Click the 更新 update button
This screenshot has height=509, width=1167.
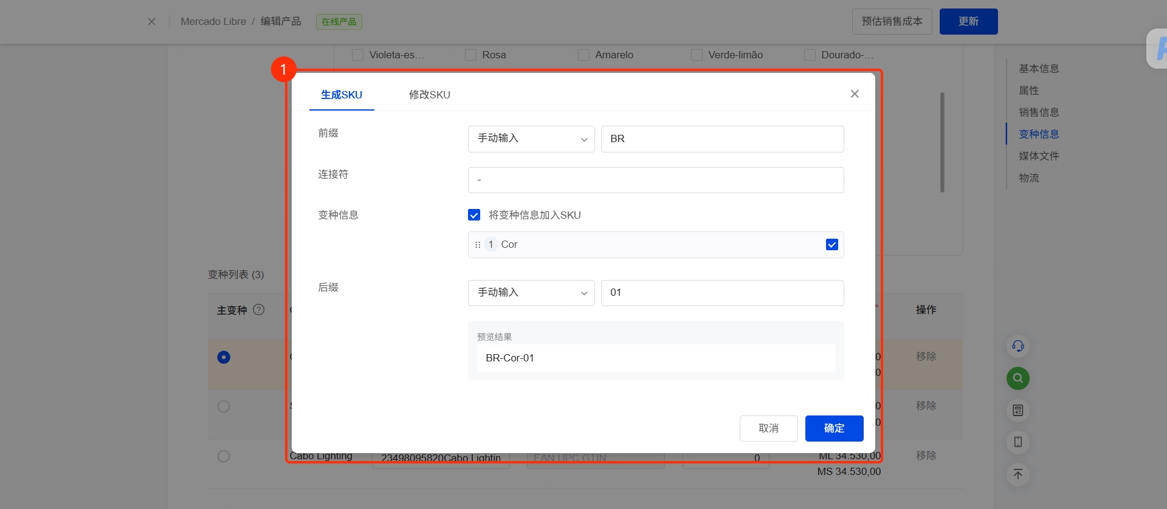pos(969,21)
